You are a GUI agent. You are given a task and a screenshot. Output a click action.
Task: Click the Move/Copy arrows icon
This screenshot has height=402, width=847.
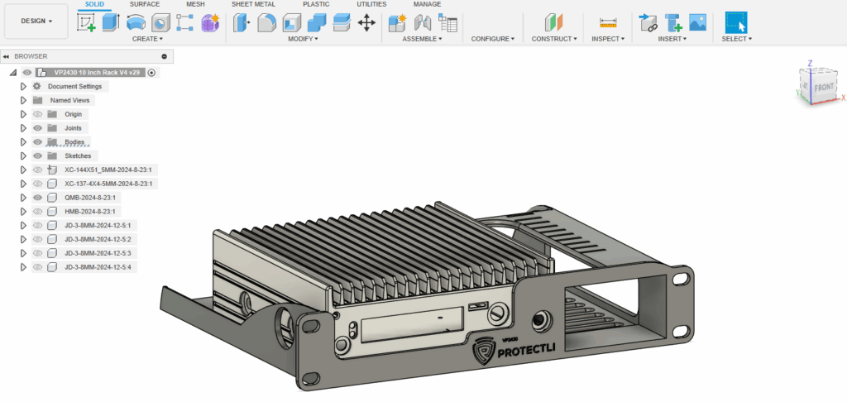tap(366, 22)
